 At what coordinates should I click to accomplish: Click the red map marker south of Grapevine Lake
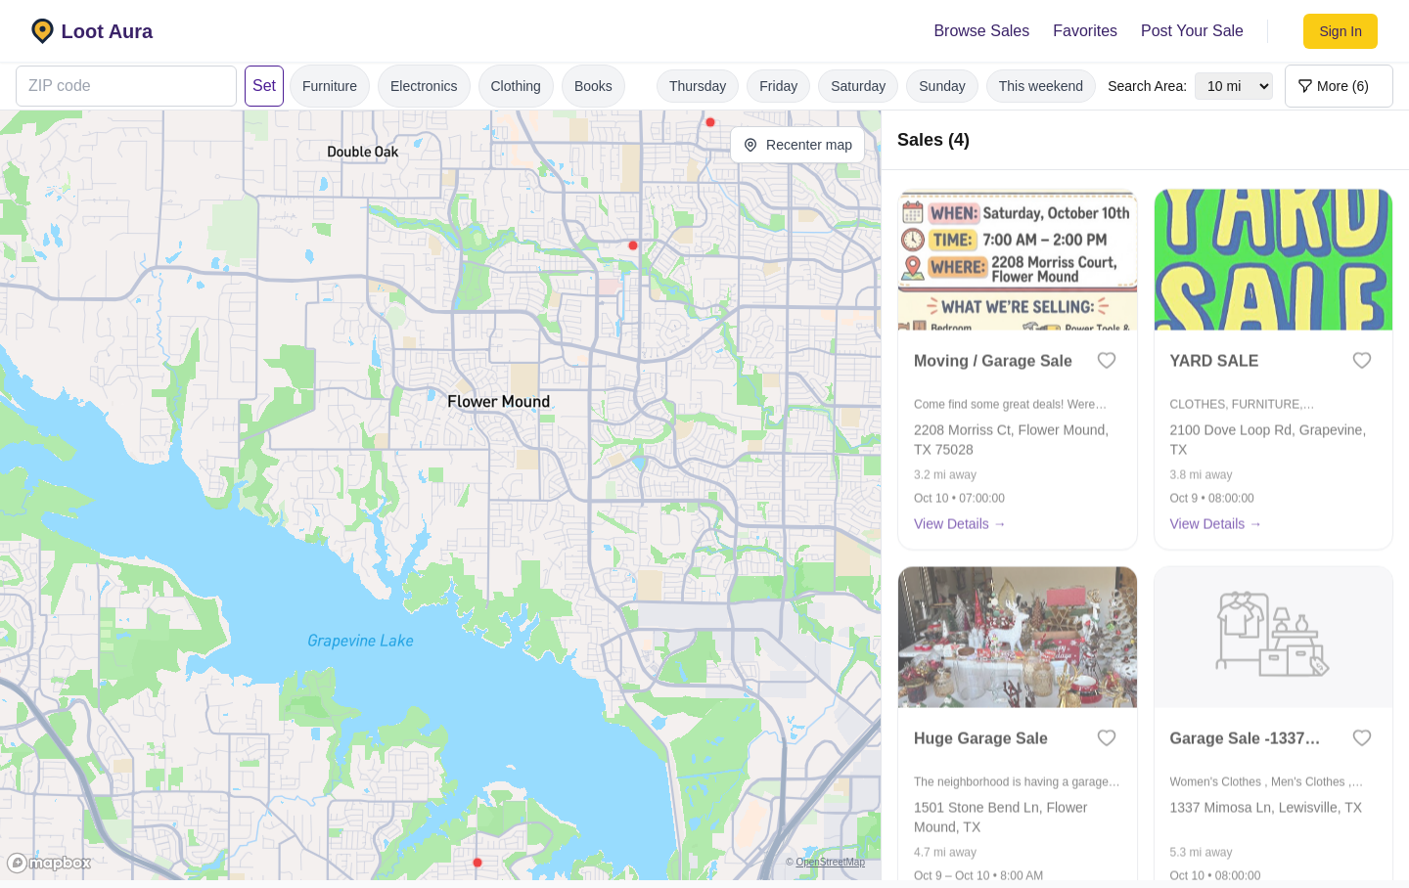(477, 863)
